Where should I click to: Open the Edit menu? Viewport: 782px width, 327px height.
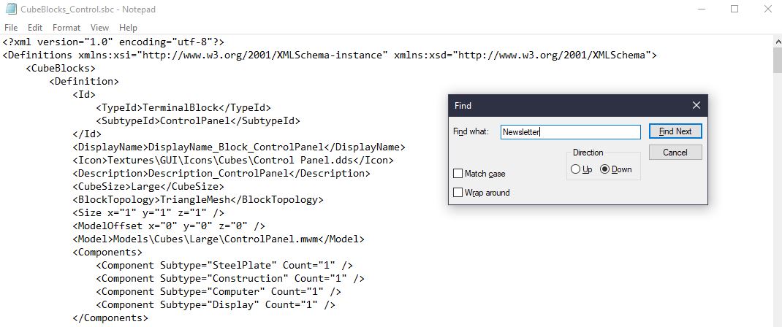click(35, 28)
